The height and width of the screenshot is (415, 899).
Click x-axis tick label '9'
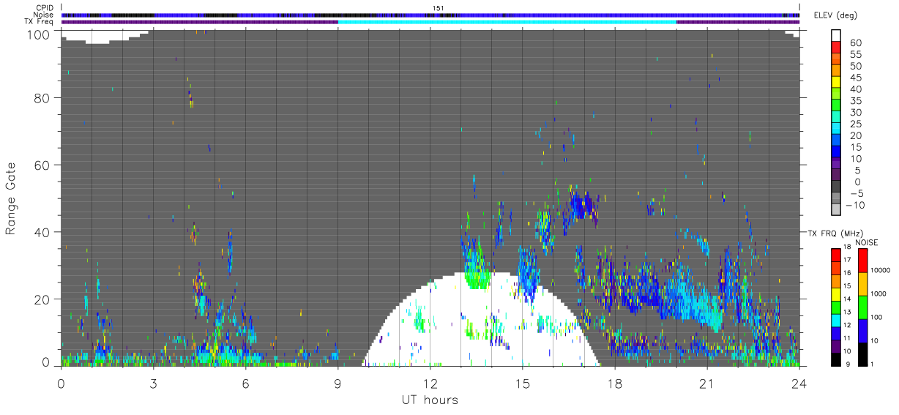[x=337, y=384]
